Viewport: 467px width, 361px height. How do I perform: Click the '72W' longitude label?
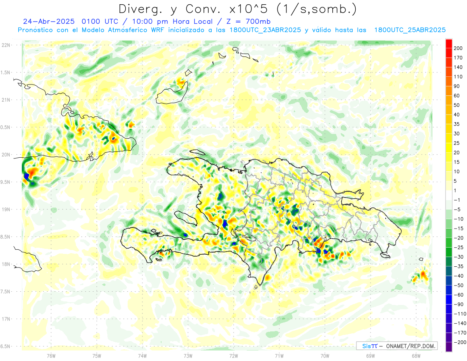(x=233, y=356)
